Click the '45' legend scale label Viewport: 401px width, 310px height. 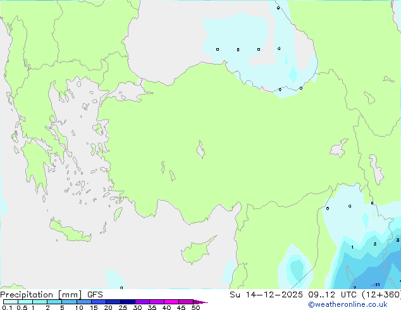[181, 307]
